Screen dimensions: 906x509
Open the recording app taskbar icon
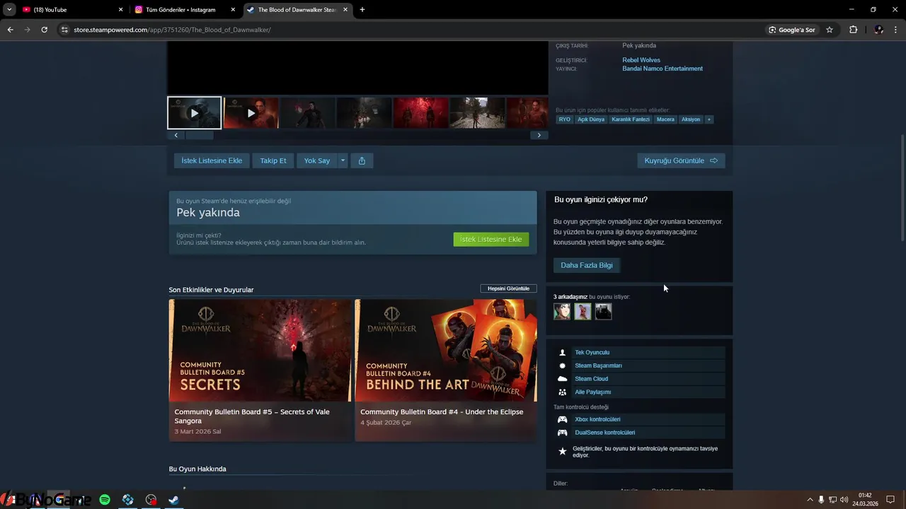coord(151,500)
